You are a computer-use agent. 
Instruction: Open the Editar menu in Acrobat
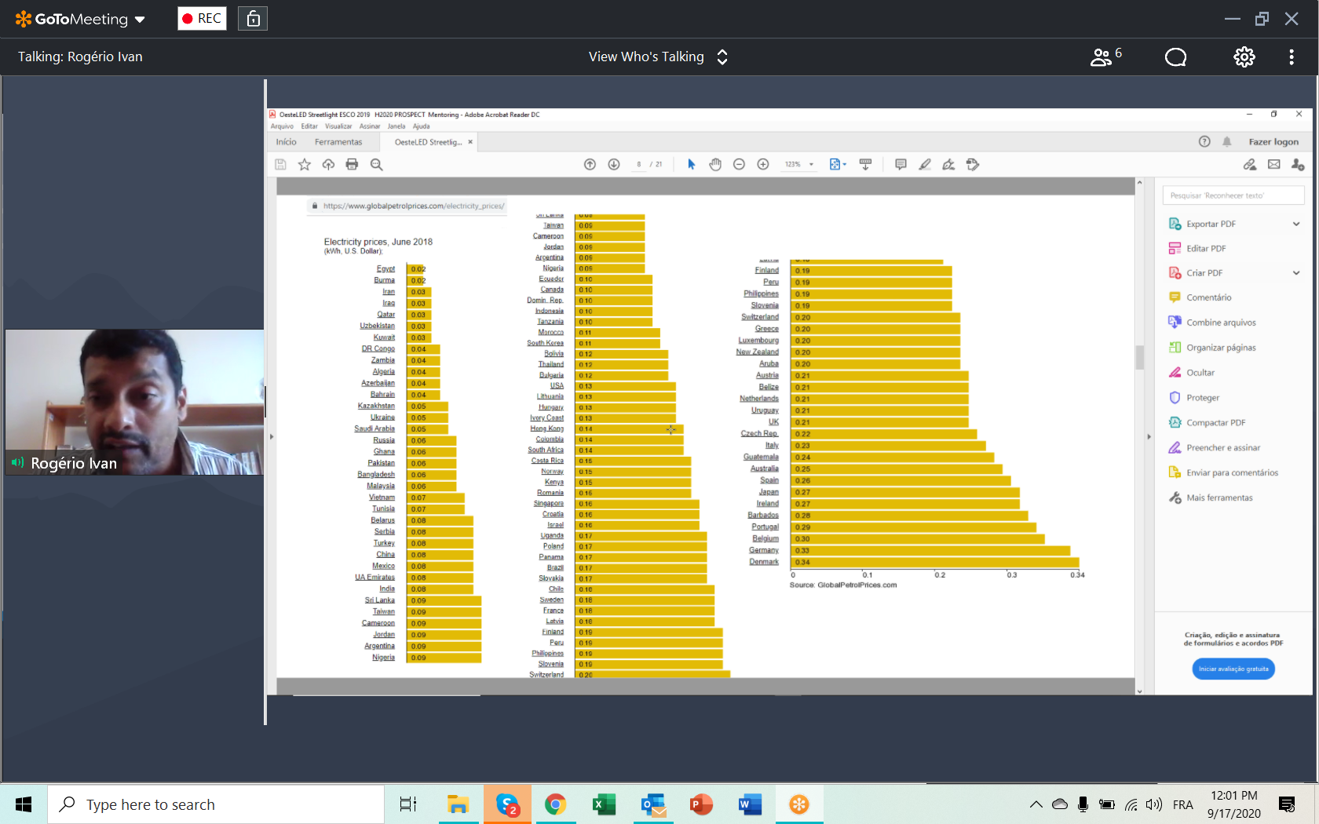point(309,126)
